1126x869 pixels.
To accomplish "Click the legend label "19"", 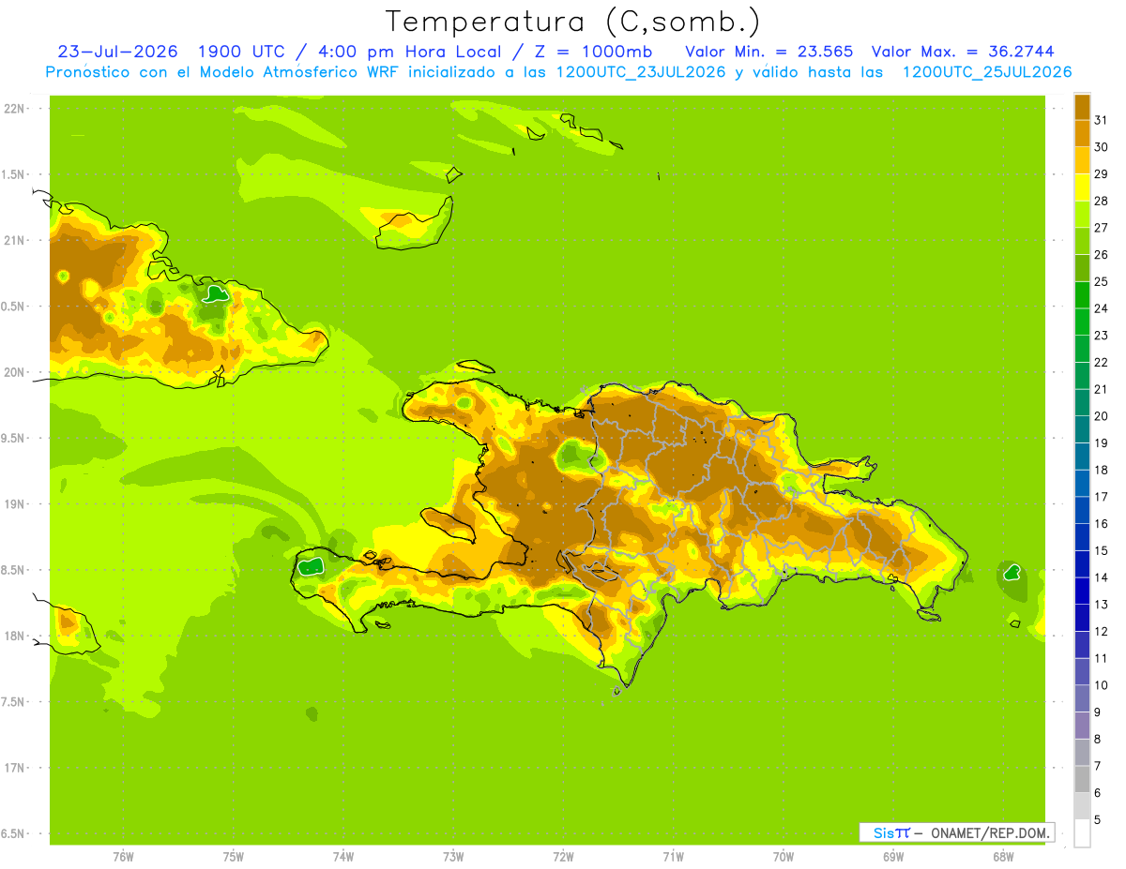I will pyautogui.click(x=1102, y=442).
